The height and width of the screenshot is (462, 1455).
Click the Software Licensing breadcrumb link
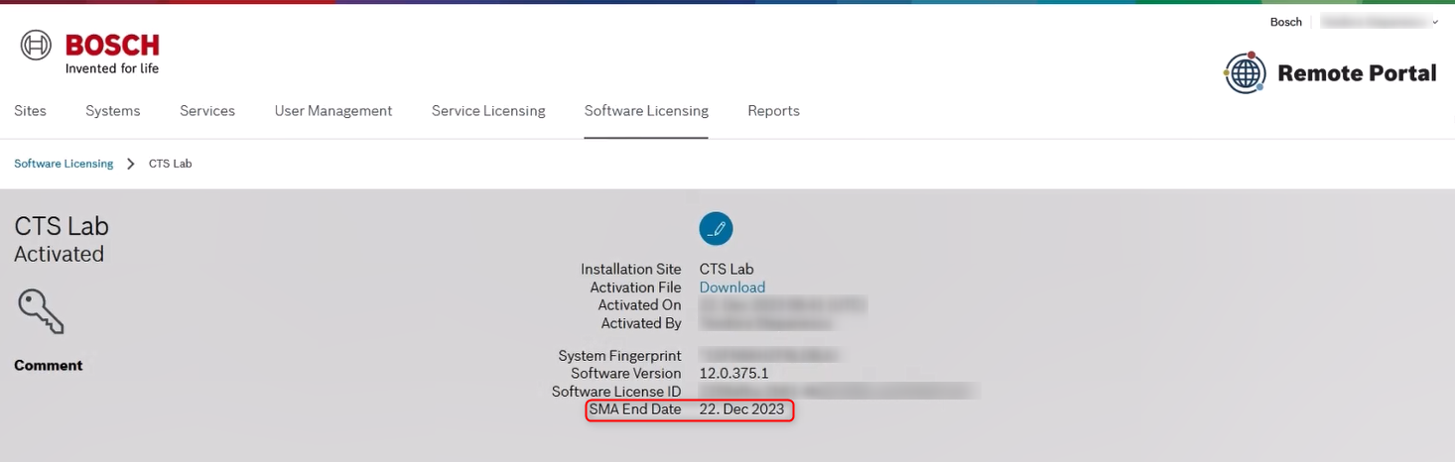click(64, 164)
